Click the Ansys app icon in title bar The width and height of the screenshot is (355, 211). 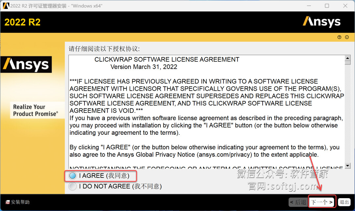pos(6,6)
